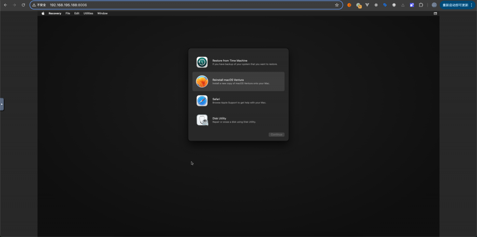Bookmark this page with the star icon
The width and height of the screenshot is (477, 237).
coord(337,5)
